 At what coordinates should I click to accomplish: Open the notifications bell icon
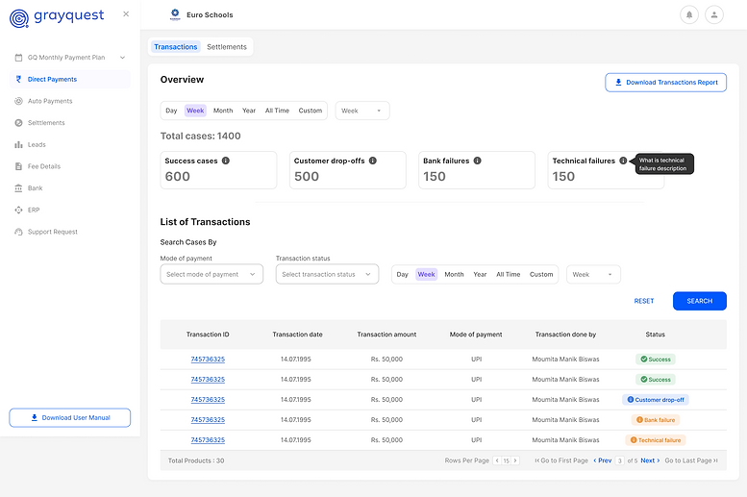point(689,14)
